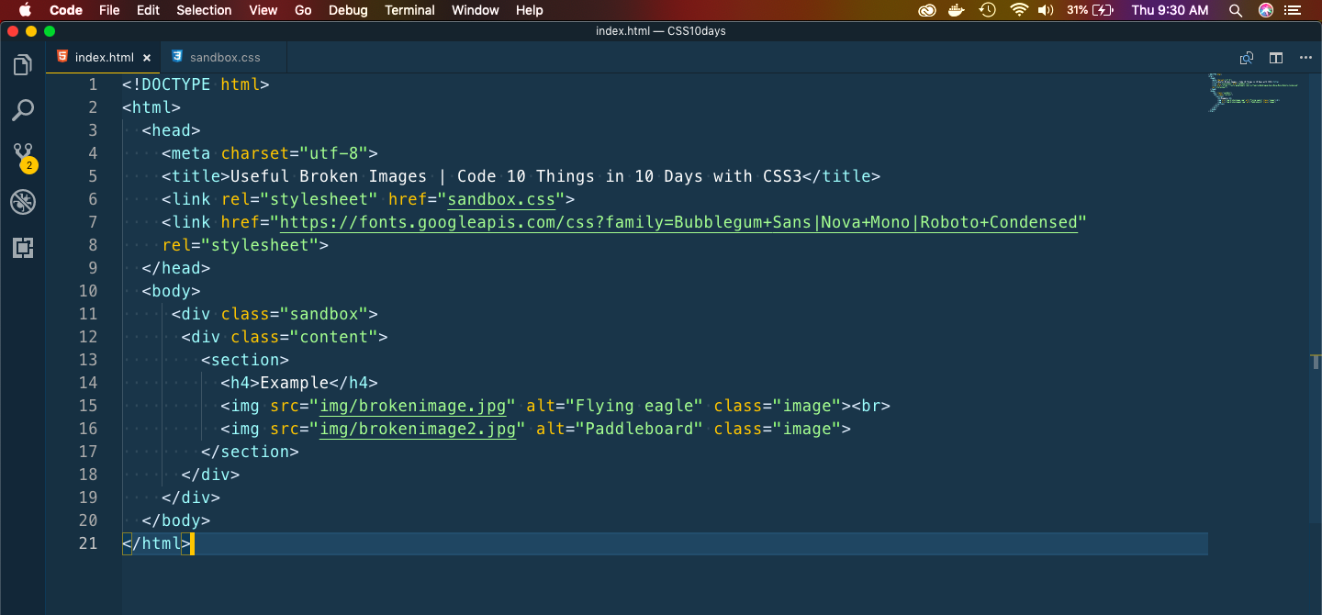Click the <!DOCTYPE html> declaration text

pos(196,84)
